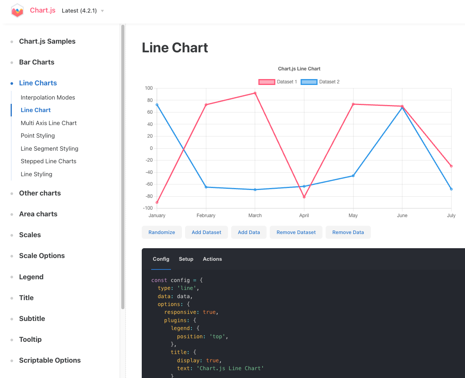
Task: Click the Dataset 1 legend label
Action: coord(287,82)
